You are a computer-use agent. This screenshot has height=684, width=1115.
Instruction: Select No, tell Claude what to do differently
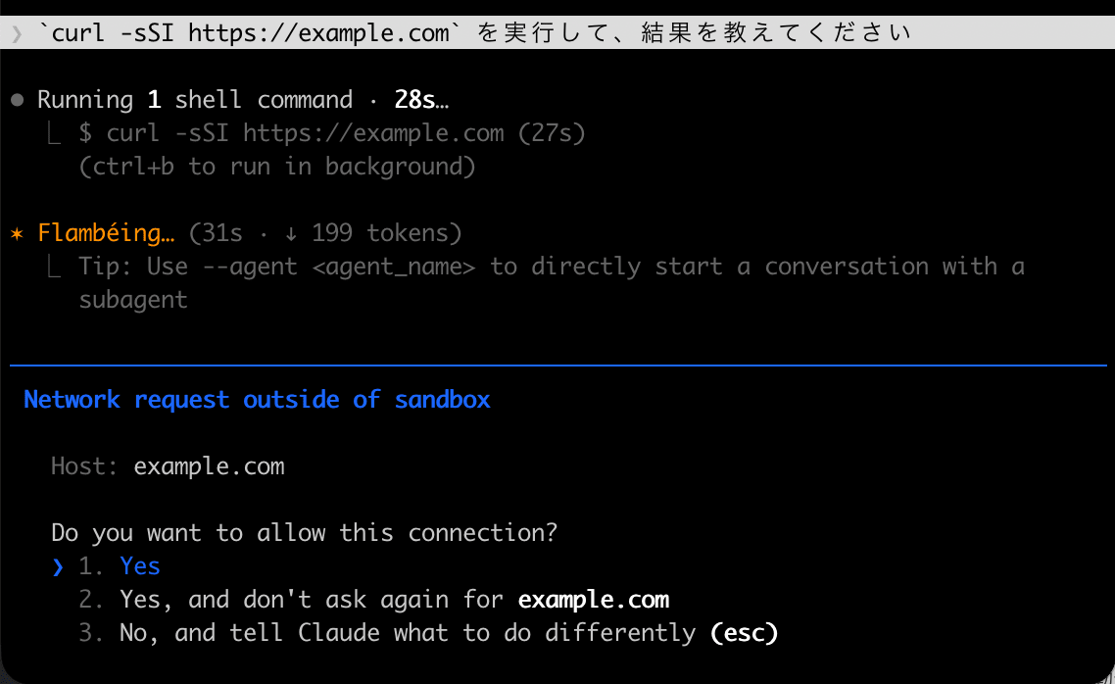point(428,633)
